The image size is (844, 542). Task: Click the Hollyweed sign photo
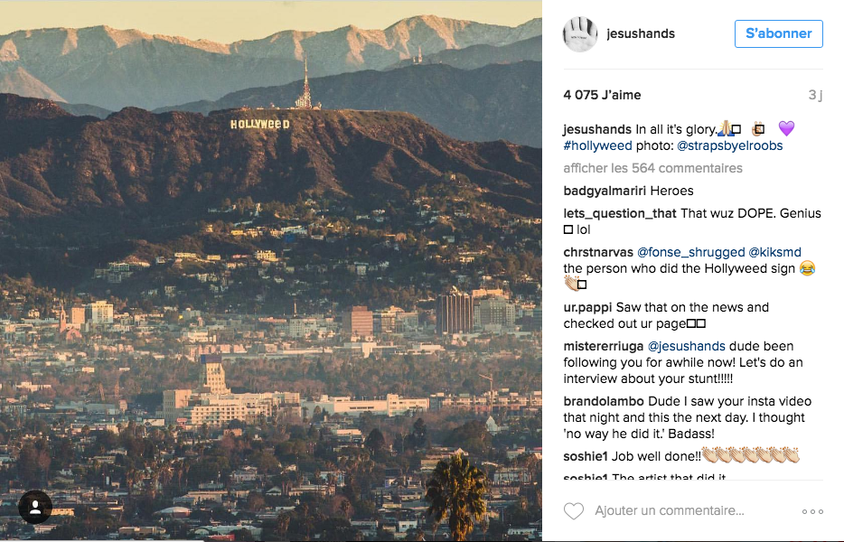point(271,271)
